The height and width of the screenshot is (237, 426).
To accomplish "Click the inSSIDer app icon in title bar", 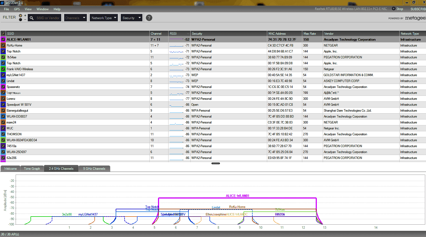I will click(x=2, y=3).
